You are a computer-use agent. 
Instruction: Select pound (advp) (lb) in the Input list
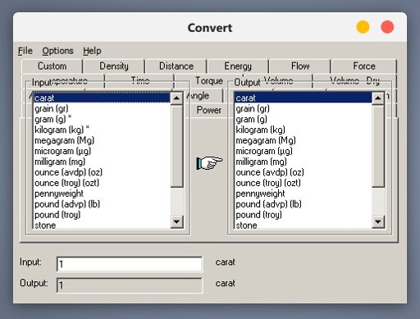[102, 204]
